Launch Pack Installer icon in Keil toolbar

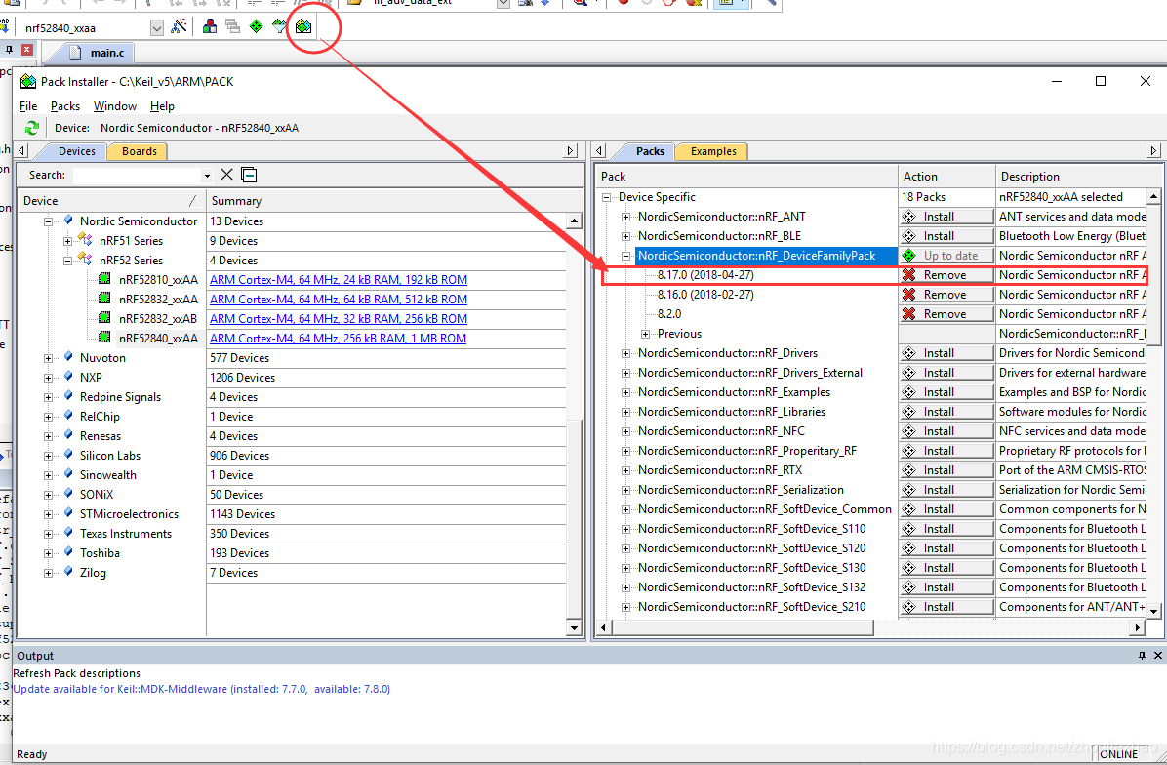tap(302, 26)
